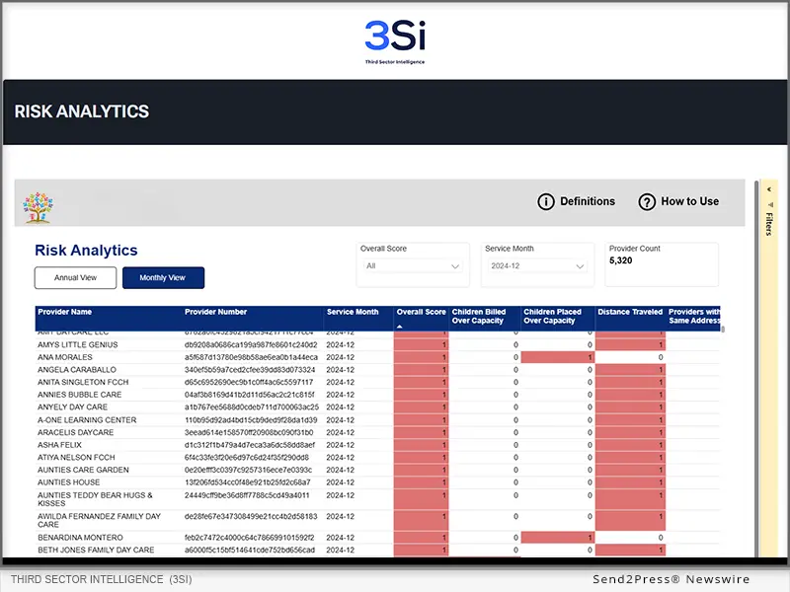Image resolution: width=790 pixels, height=592 pixels.
Task: Sort by the Overall Score column header
Action: tap(421, 312)
